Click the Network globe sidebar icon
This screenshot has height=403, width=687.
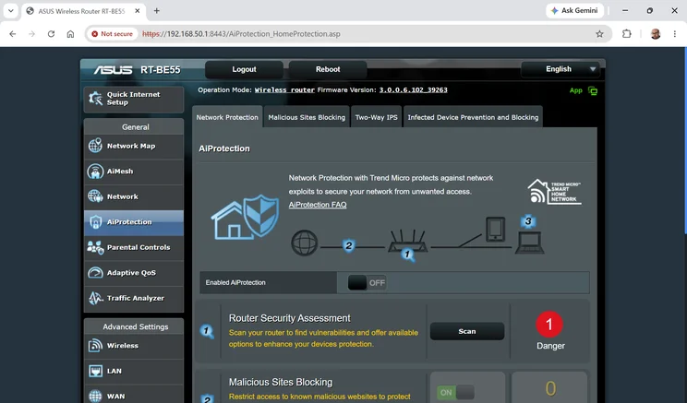pyautogui.click(x=95, y=196)
